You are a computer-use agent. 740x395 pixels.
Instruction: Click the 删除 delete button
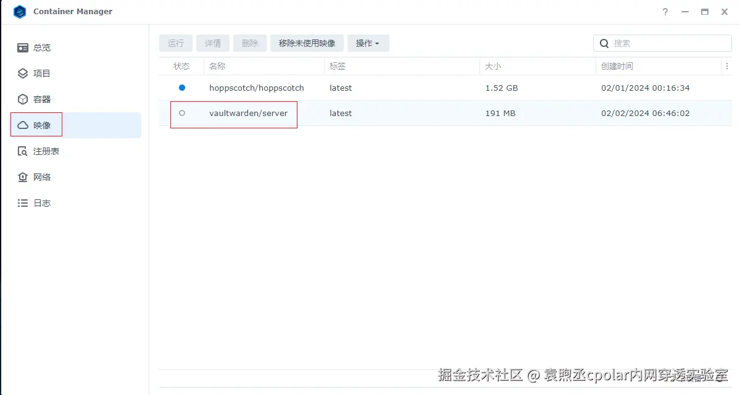pyautogui.click(x=250, y=43)
